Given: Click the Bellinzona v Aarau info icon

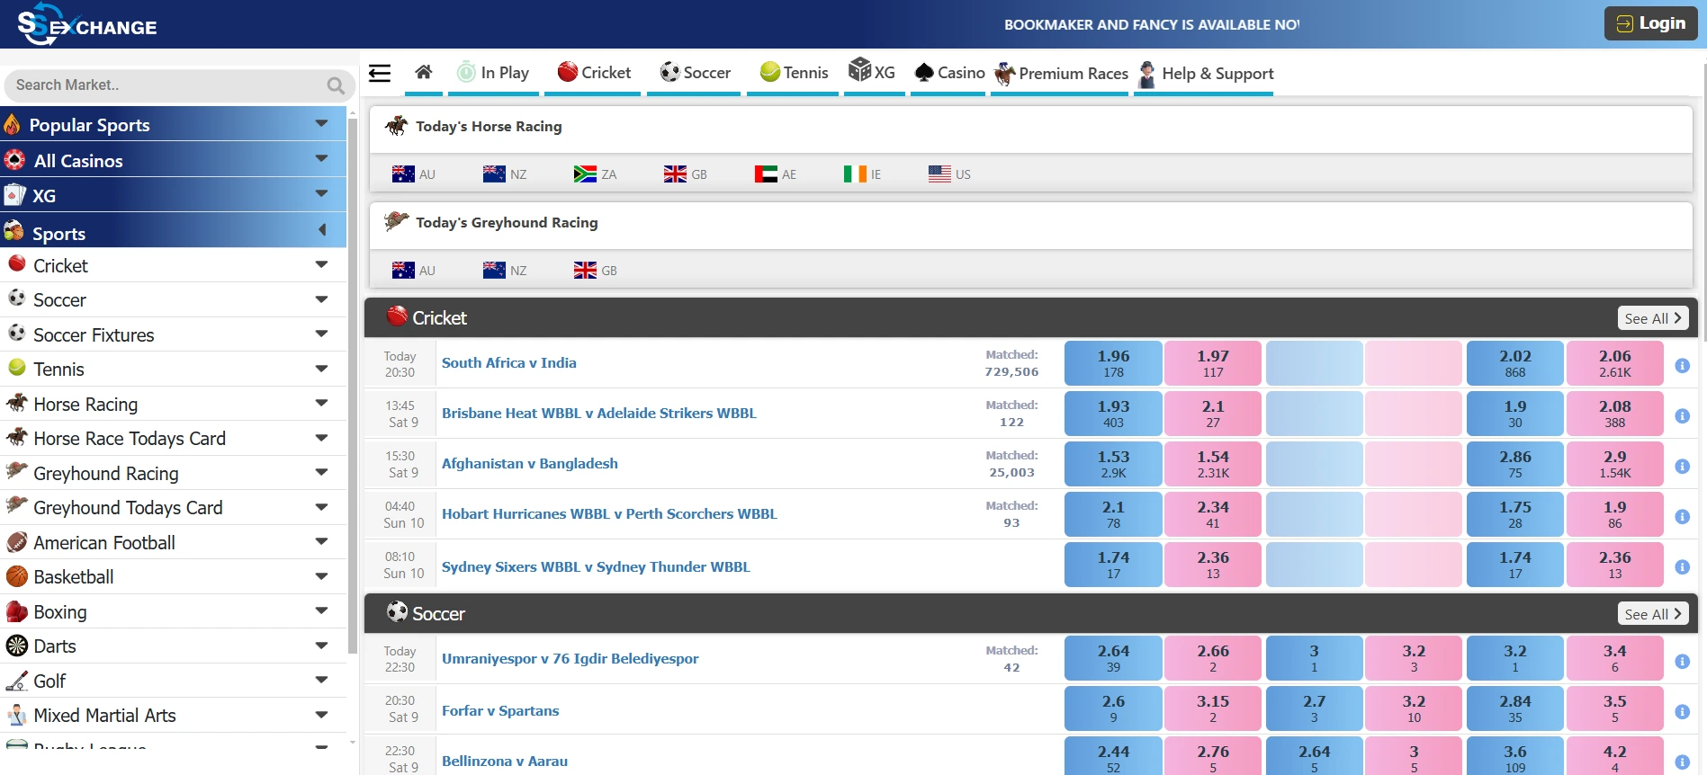Looking at the screenshot, I should click(x=1682, y=762).
